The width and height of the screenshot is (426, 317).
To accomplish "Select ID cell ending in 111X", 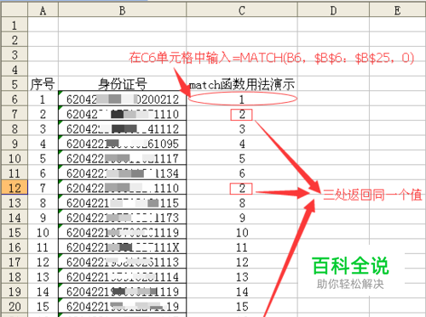I will pyautogui.click(x=122, y=247).
